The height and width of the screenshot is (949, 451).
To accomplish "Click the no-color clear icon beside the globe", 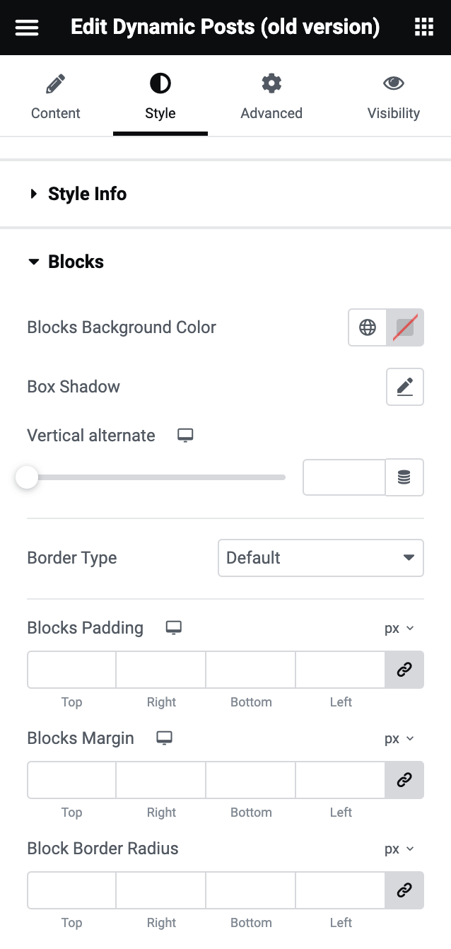I will (x=404, y=327).
